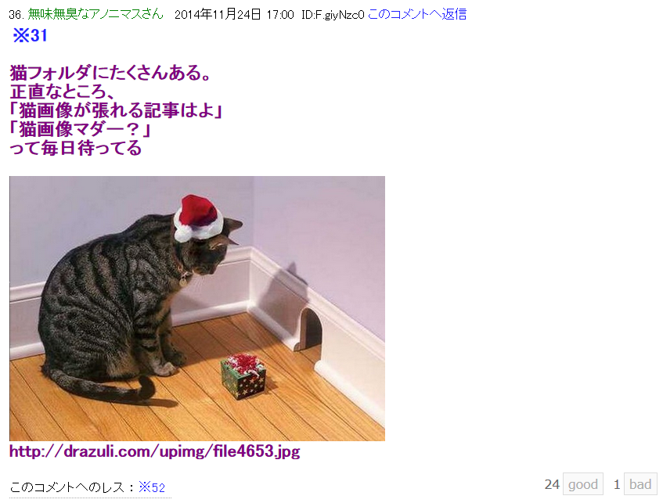Click the 2014年11月24日 17:00 timestamp
The width and height of the screenshot is (663, 503).
tap(234, 14)
